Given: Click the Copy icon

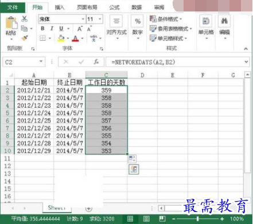Looking at the screenshot, I should coord(24,29).
